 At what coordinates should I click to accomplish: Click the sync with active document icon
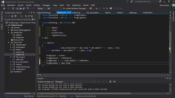pos(26,16)
